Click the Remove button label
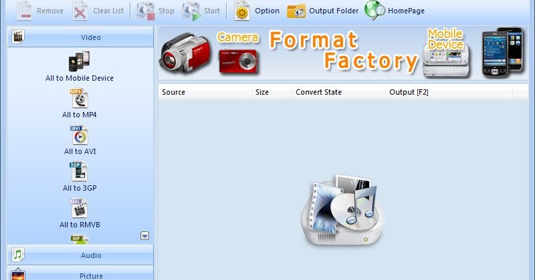The height and width of the screenshot is (280, 535). [50, 11]
